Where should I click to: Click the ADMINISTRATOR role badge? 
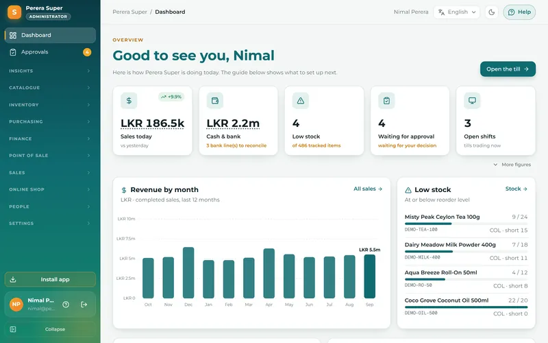(x=48, y=16)
